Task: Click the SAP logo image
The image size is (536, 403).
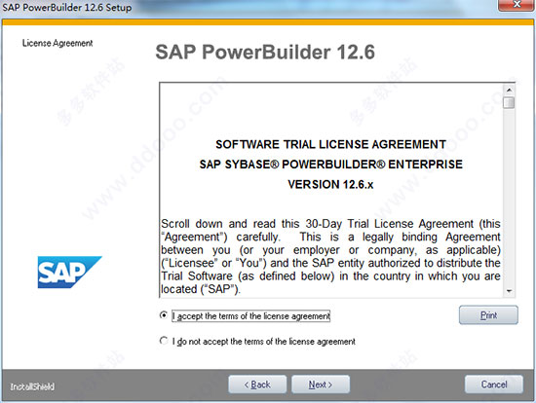Action: (70, 273)
